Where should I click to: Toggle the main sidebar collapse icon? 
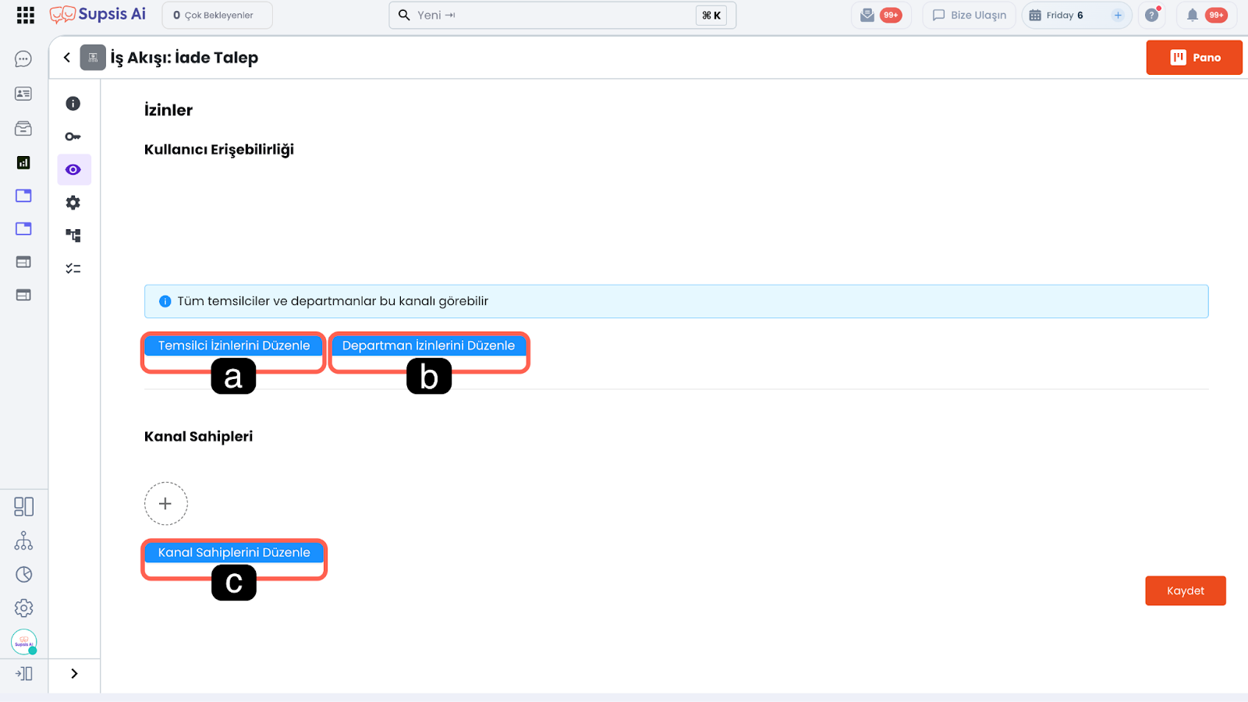point(23,674)
